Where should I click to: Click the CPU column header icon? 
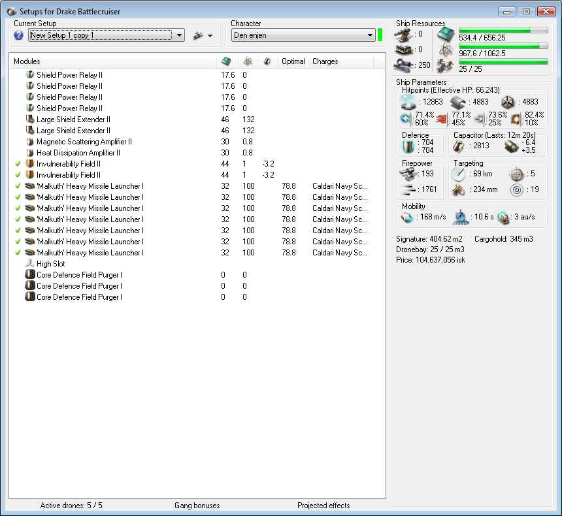(x=226, y=61)
